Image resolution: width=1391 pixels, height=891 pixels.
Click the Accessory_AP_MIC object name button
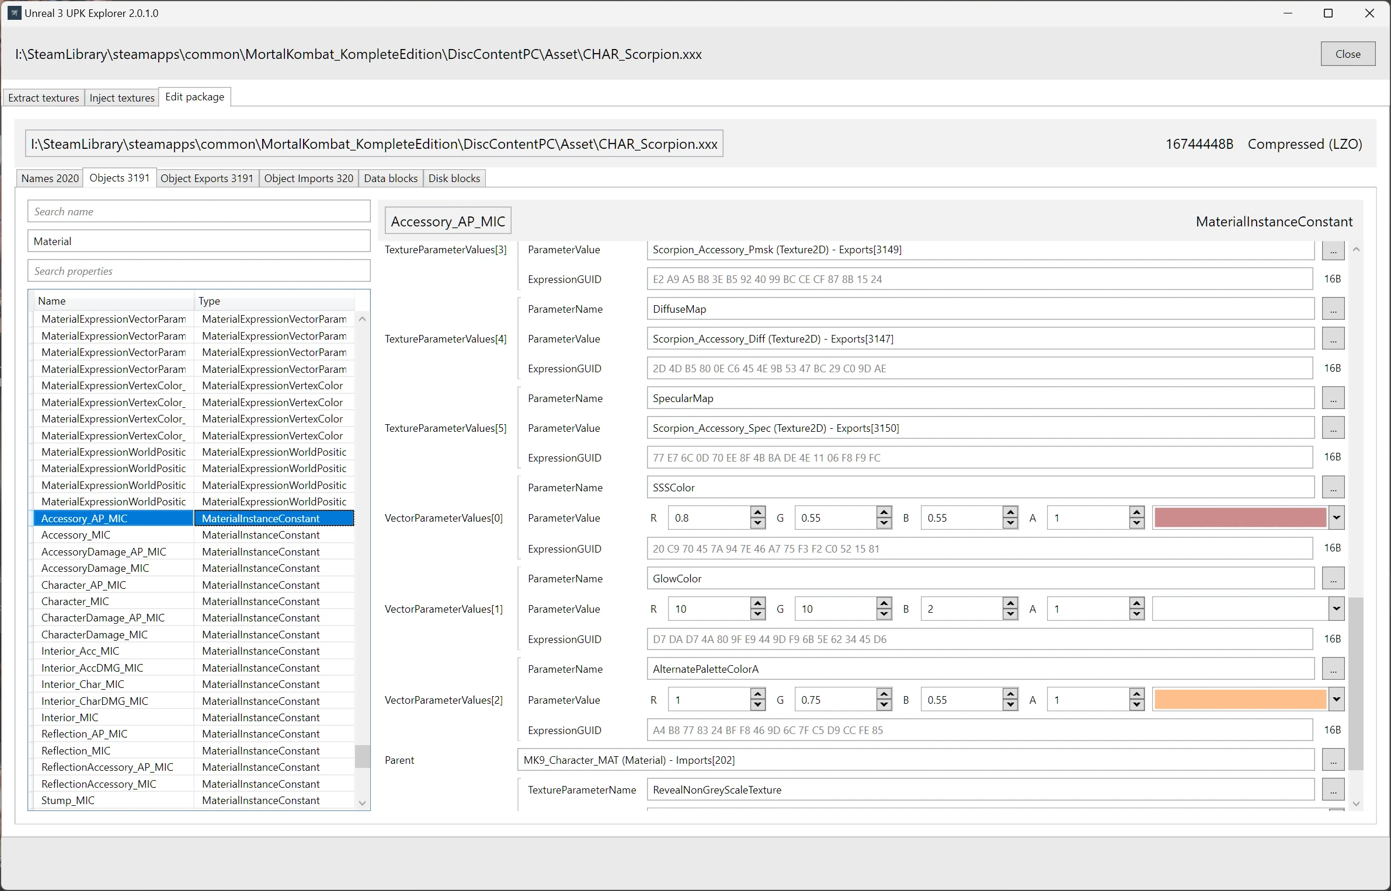(x=448, y=222)
